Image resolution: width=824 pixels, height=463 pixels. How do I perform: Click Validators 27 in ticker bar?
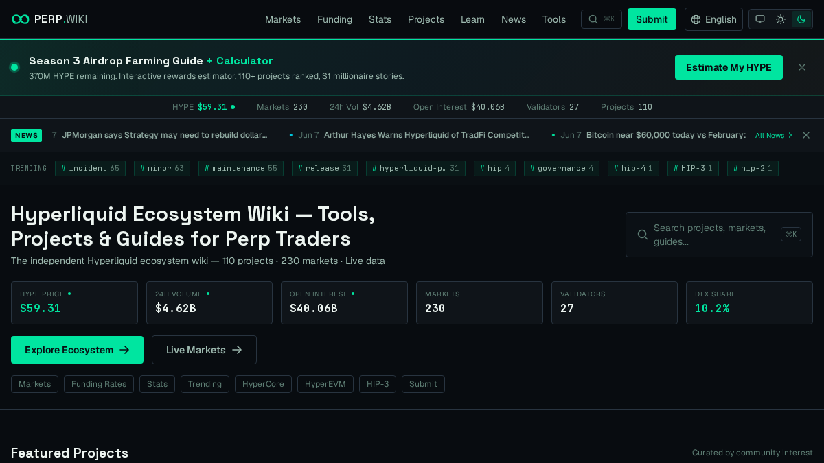(x=553, y=107)
